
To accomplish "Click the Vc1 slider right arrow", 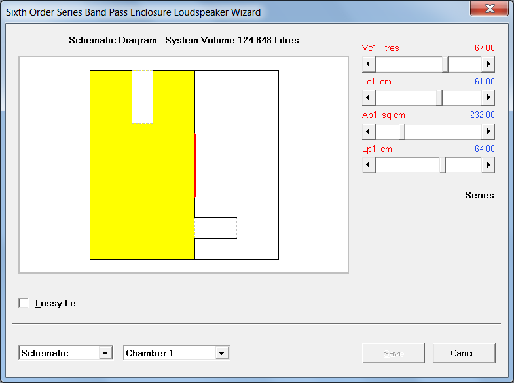I will click(488, 64).
